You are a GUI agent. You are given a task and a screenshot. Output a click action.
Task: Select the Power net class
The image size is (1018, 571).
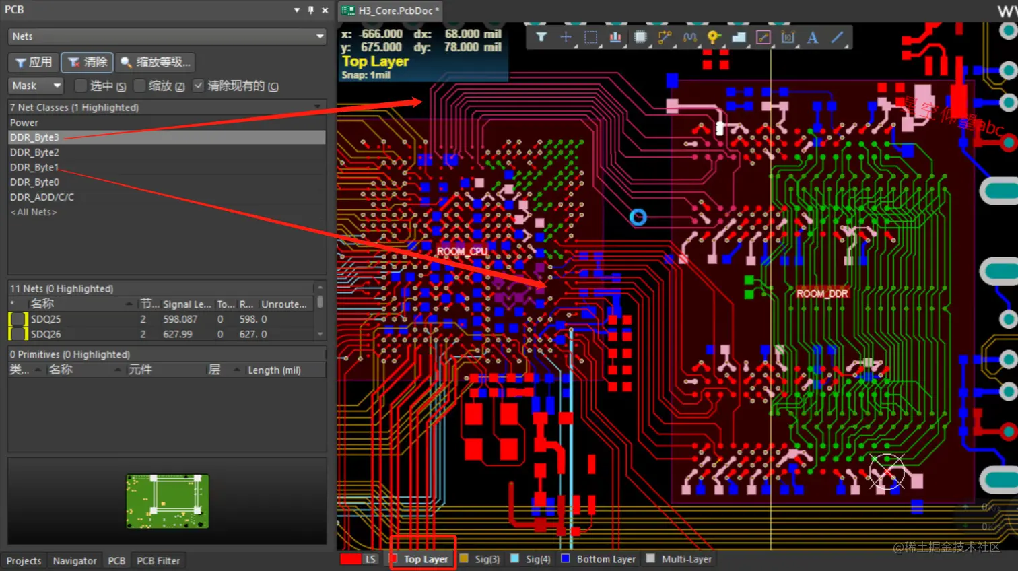coord(166,123)
